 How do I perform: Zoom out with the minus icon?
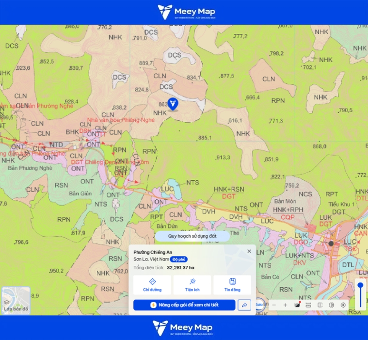[274, 305]
